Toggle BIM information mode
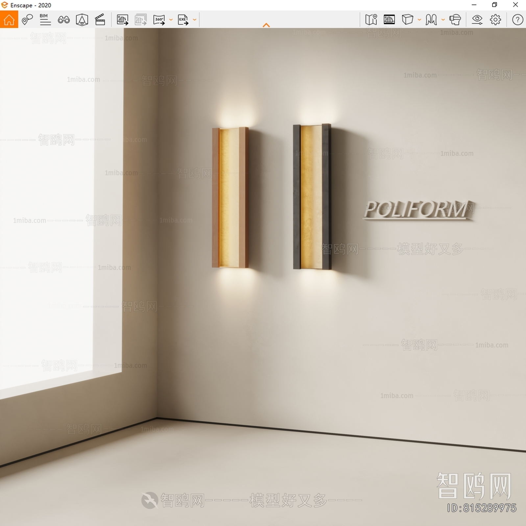Image resolution: width=526 pixels, height=526 pixels. [45, 20]
